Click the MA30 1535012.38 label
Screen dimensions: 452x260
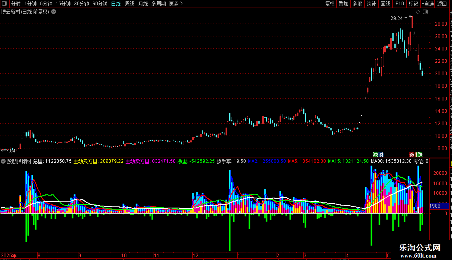pyautogui.click(x=391, y=162)
